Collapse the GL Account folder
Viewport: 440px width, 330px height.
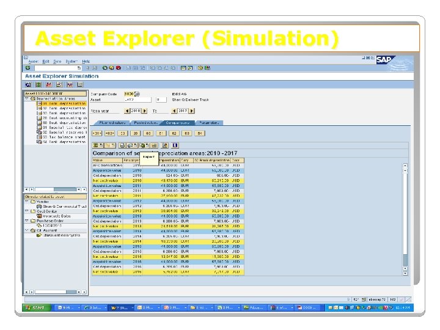27,230
